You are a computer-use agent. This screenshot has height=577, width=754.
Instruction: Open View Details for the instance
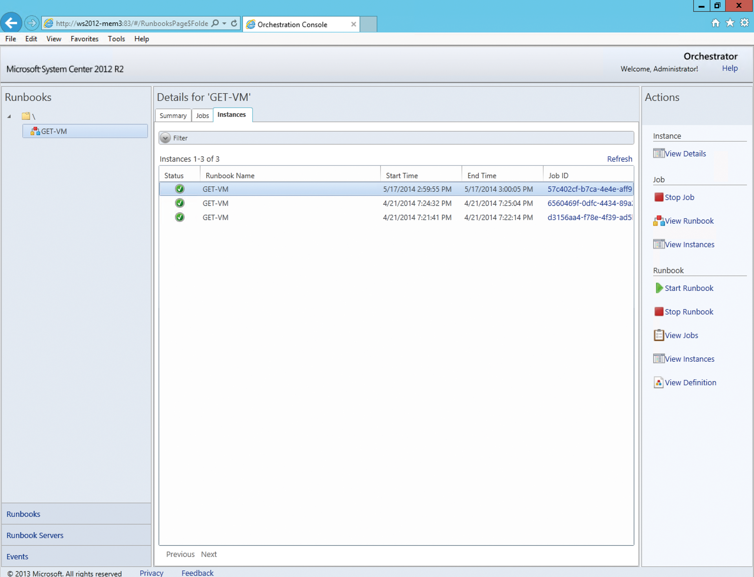pos(685,153)
